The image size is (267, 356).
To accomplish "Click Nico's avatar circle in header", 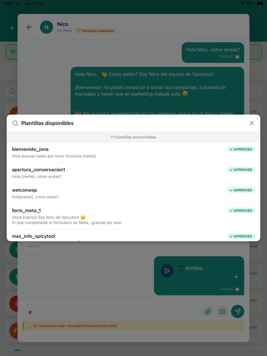I will [x=46, y=27].
